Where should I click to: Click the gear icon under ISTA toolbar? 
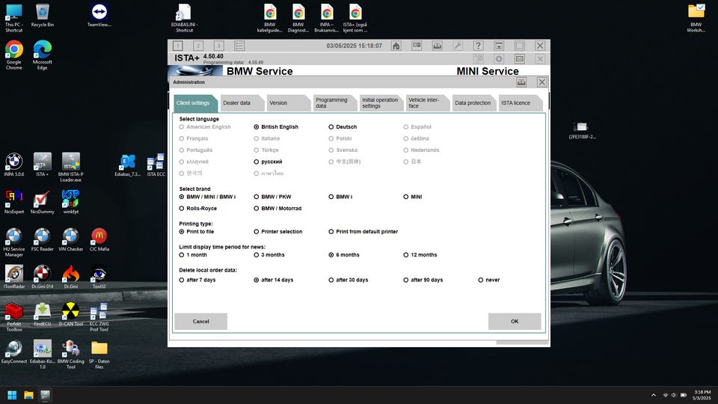[x=499, y=58]
